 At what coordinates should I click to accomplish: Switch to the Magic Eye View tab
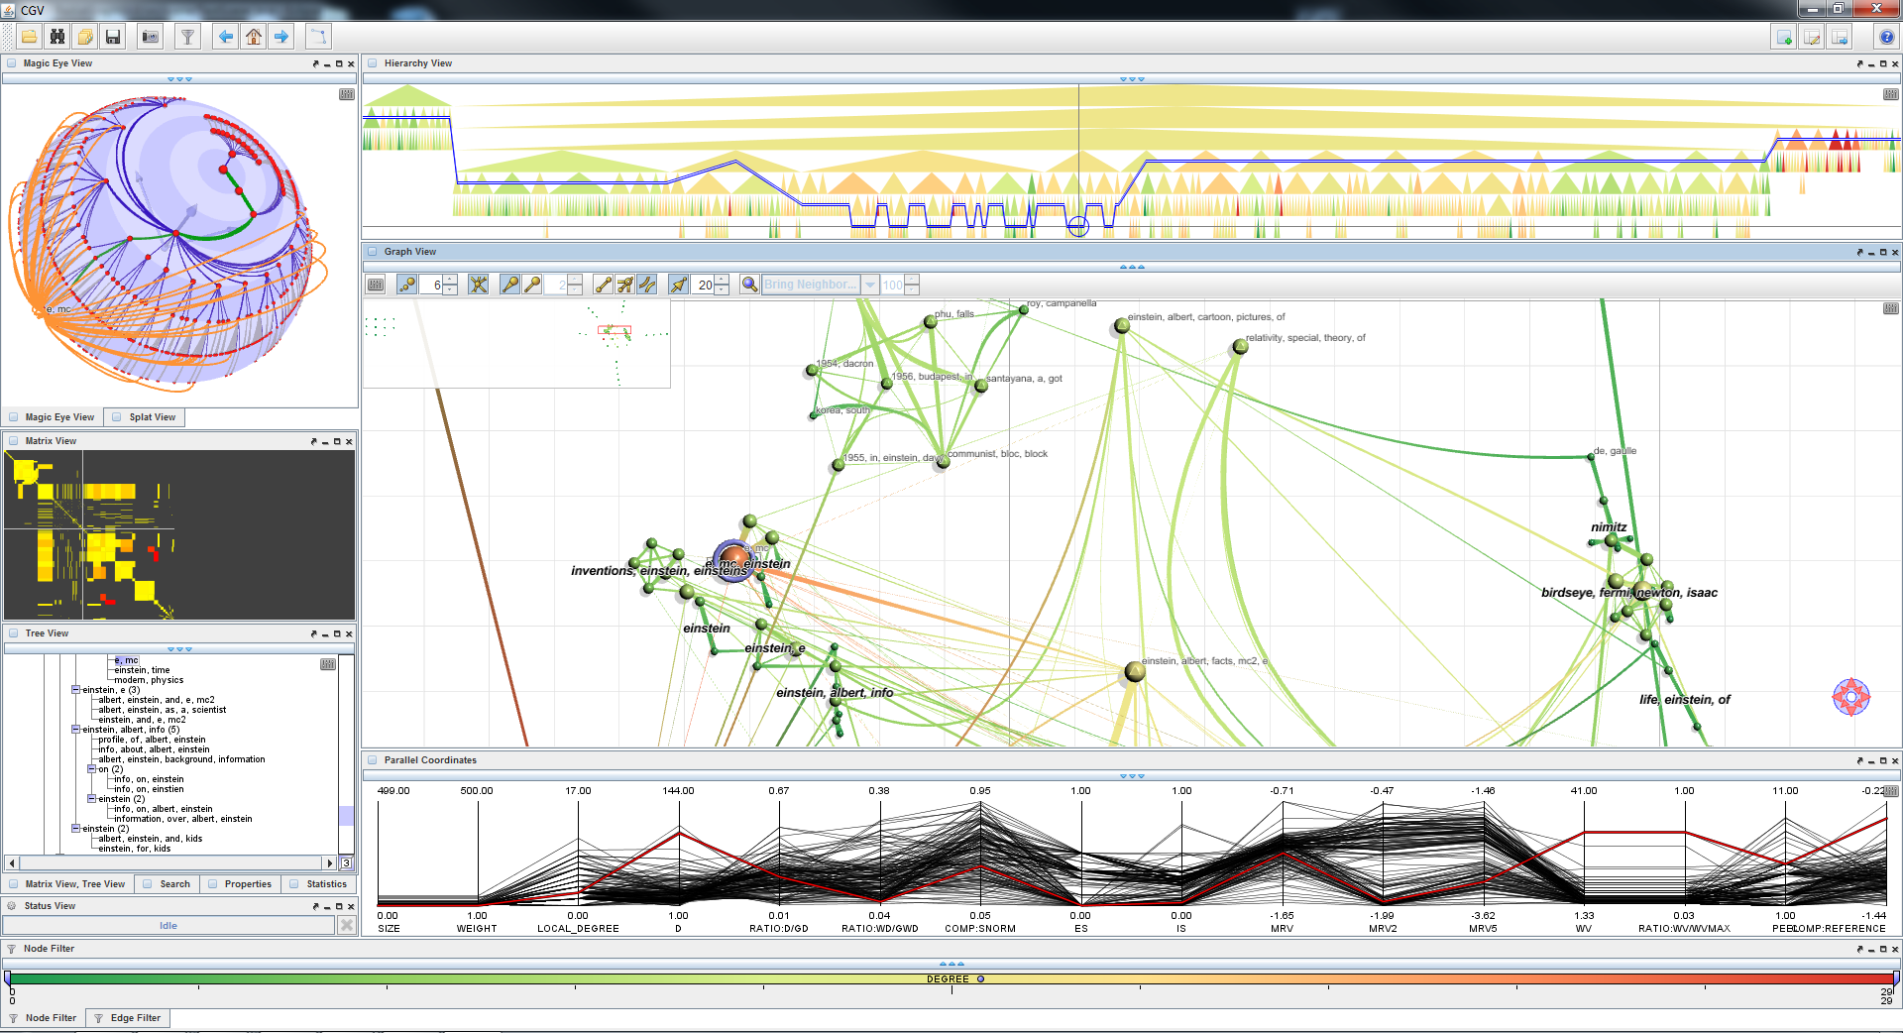52,417
